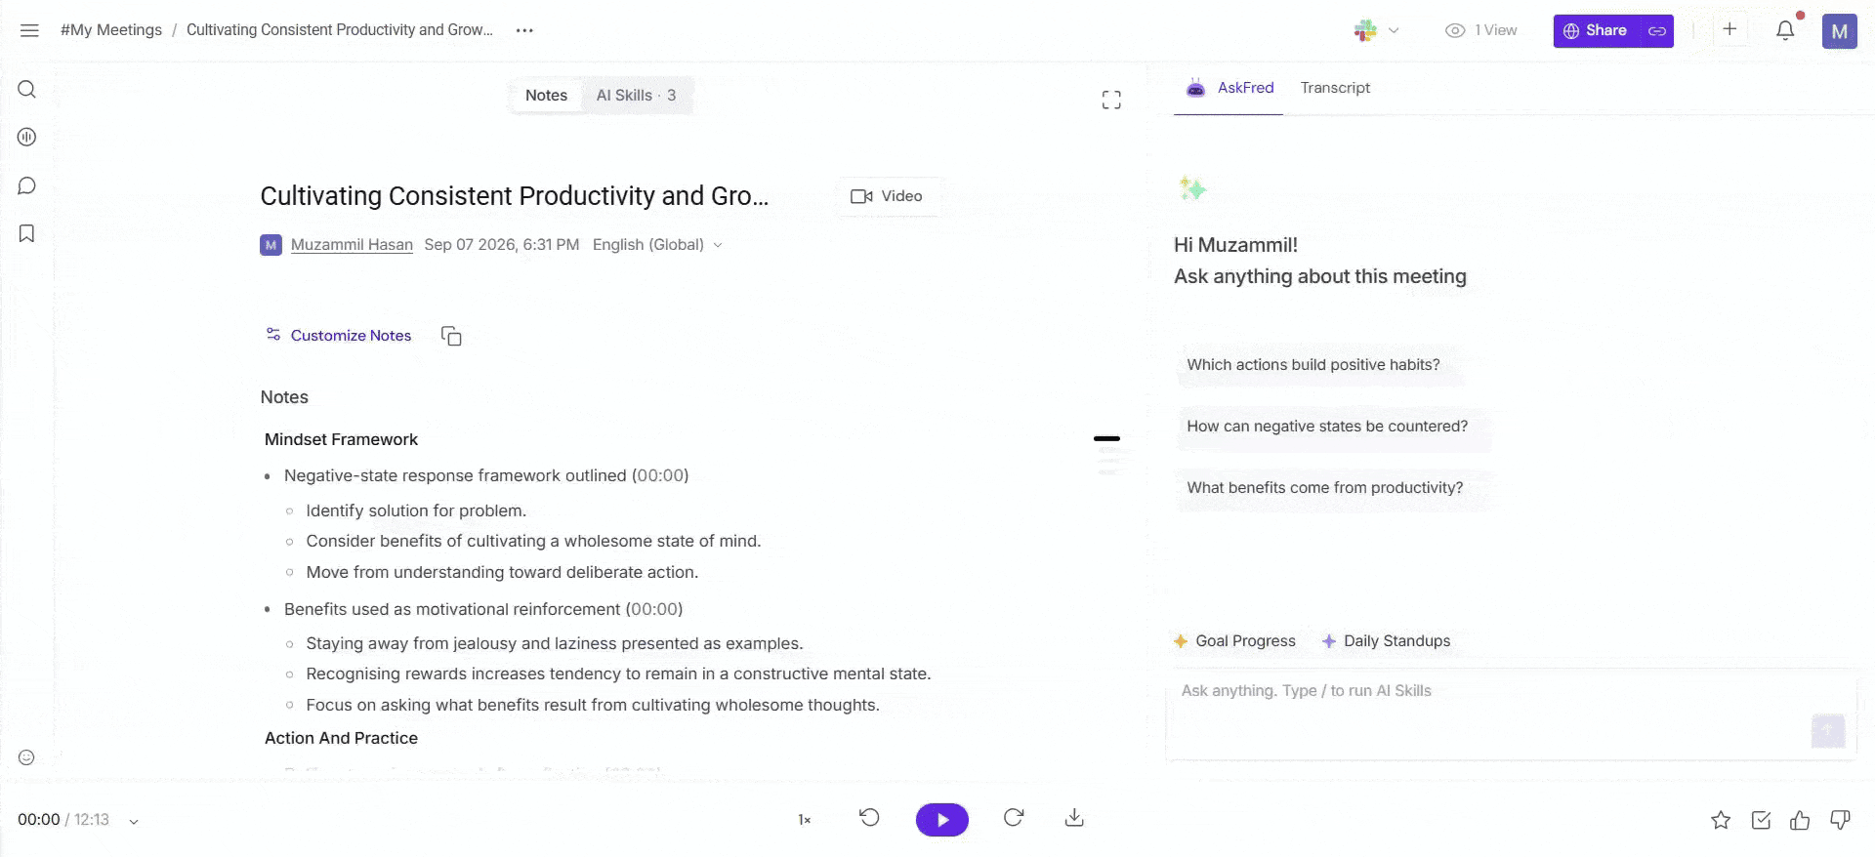
Task: Toggle the Video panel button
Action: tap(887, 196)
